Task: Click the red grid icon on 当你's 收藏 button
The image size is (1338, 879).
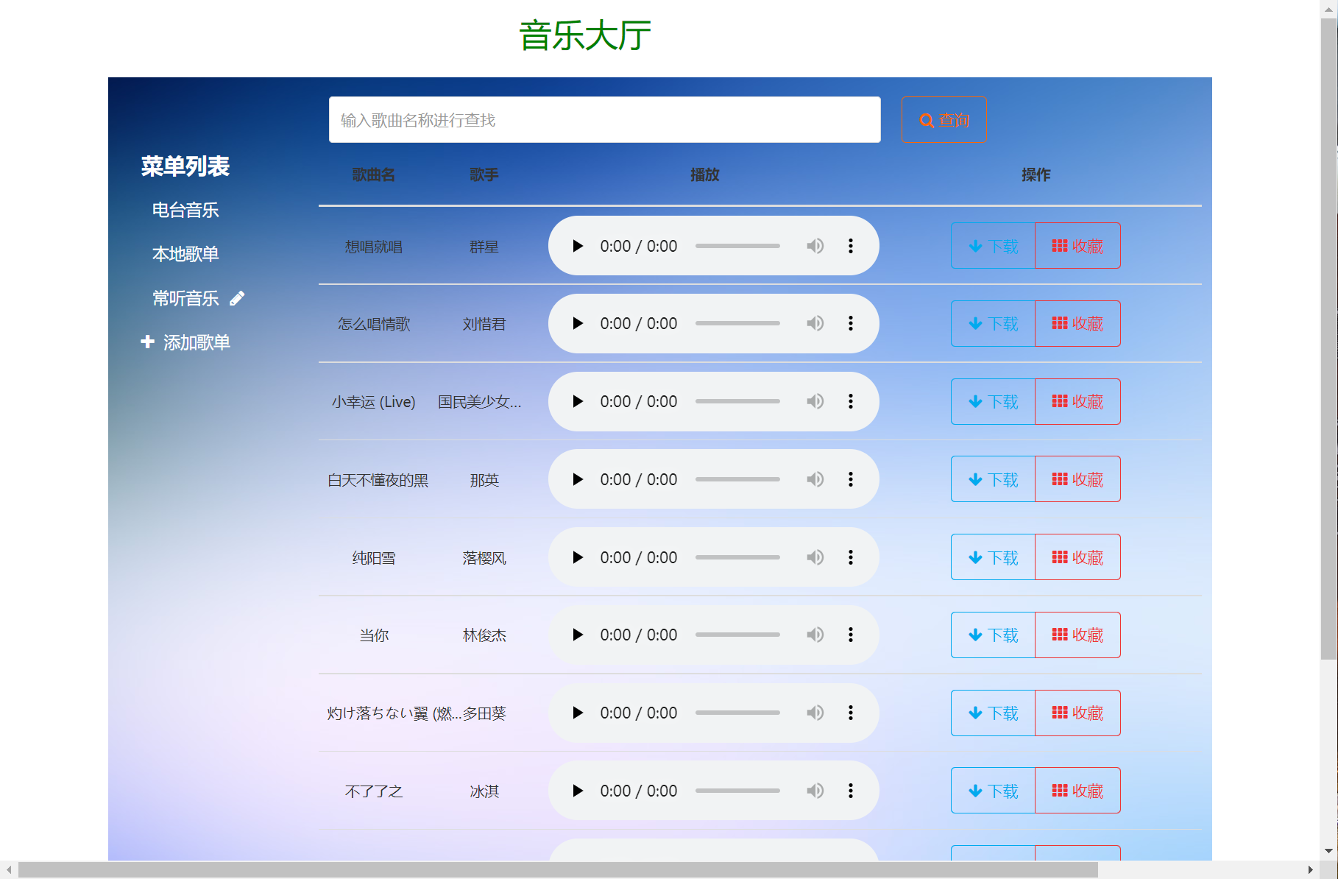Action: pos(1059,635)
